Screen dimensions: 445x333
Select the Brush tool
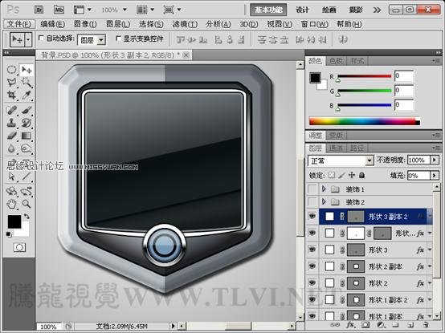(x=27, y=110)
